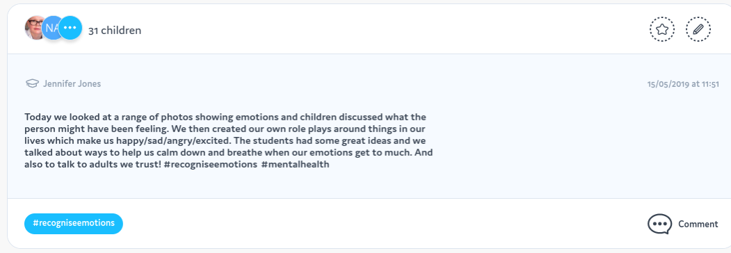Click the #recogniseemotions hashtag inside the post text
The height and width of the screenshot is (253, 731).
[211, 165]
